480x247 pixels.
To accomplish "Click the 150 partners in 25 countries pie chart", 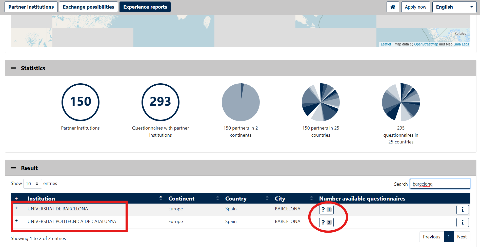I will pyautogui.click(x=321, y=102).
